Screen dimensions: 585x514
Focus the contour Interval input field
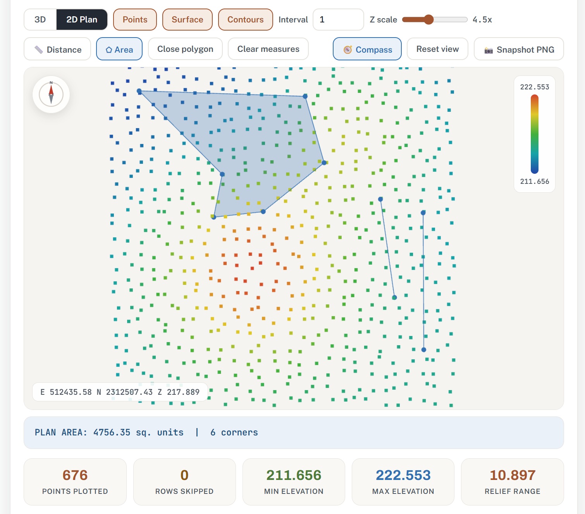(x=338, y=19)
